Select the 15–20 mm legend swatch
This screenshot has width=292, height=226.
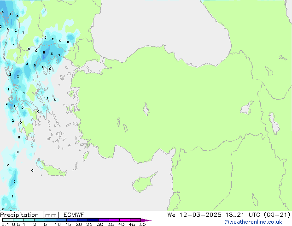pyautogui.click(x=72, y=220)
